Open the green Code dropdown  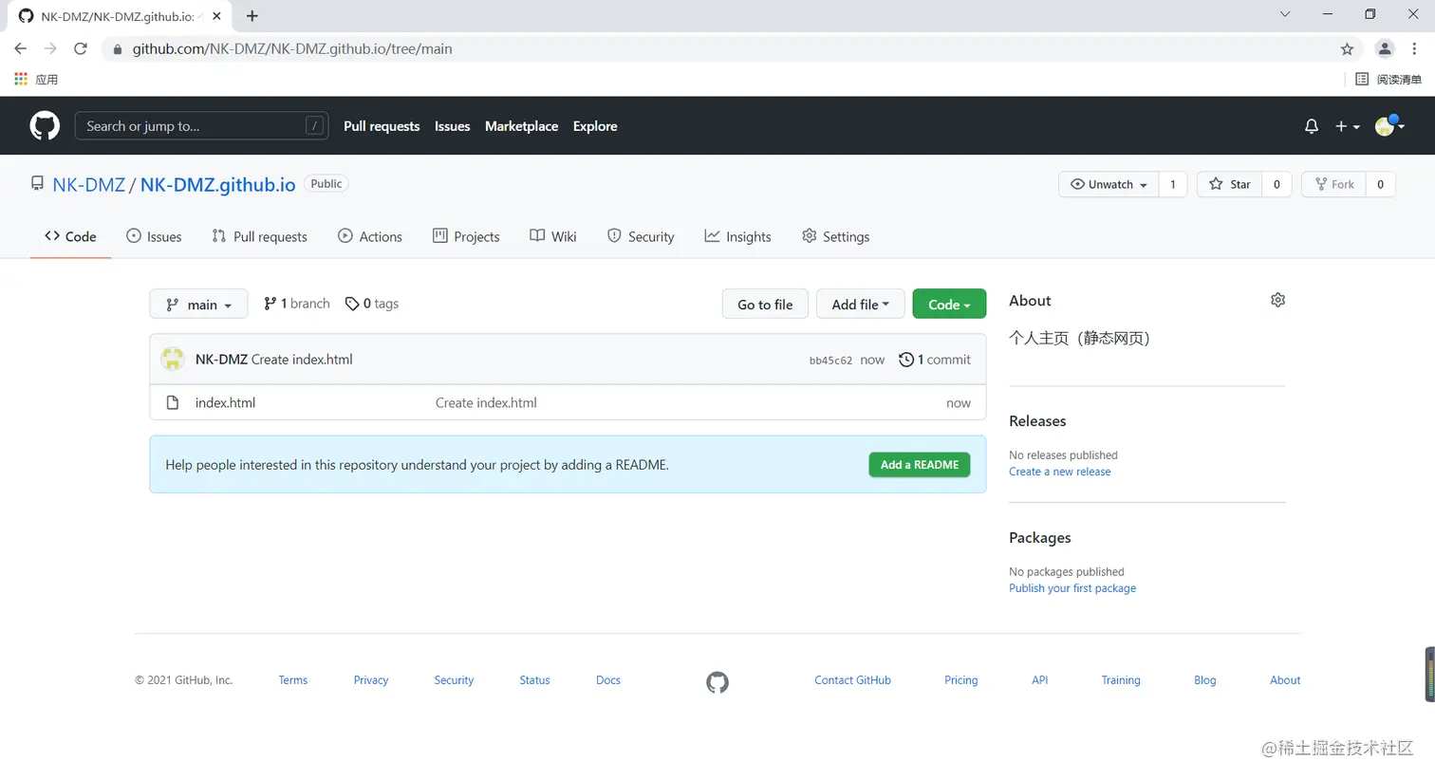pyautogui.click(x=949, y=305)
